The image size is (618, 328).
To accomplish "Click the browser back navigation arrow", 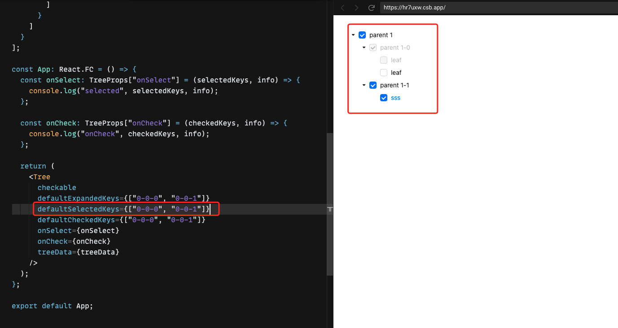I will coord(342,8).
